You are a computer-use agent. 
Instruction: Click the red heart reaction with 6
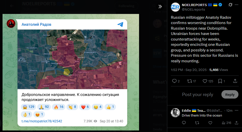85,107
